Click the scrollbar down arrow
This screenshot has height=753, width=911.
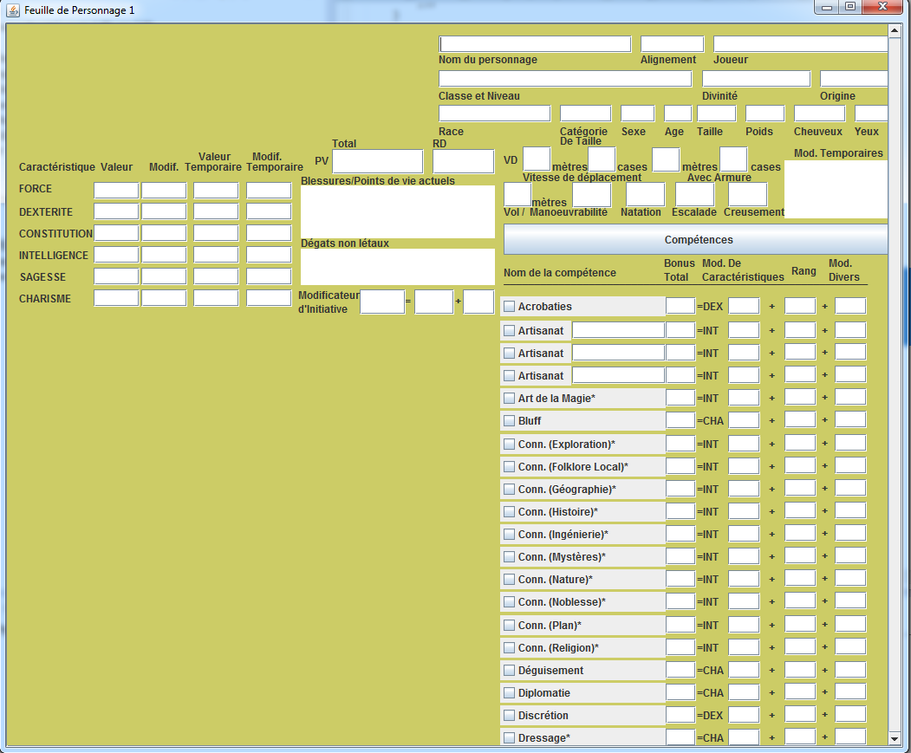click(x=895, y=738)
